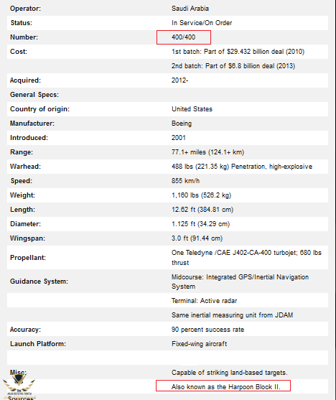This screenshot has width=336, height=400.
Task: Click the Propellant Teledyne turbojet text
Action: tap(246, 258)
